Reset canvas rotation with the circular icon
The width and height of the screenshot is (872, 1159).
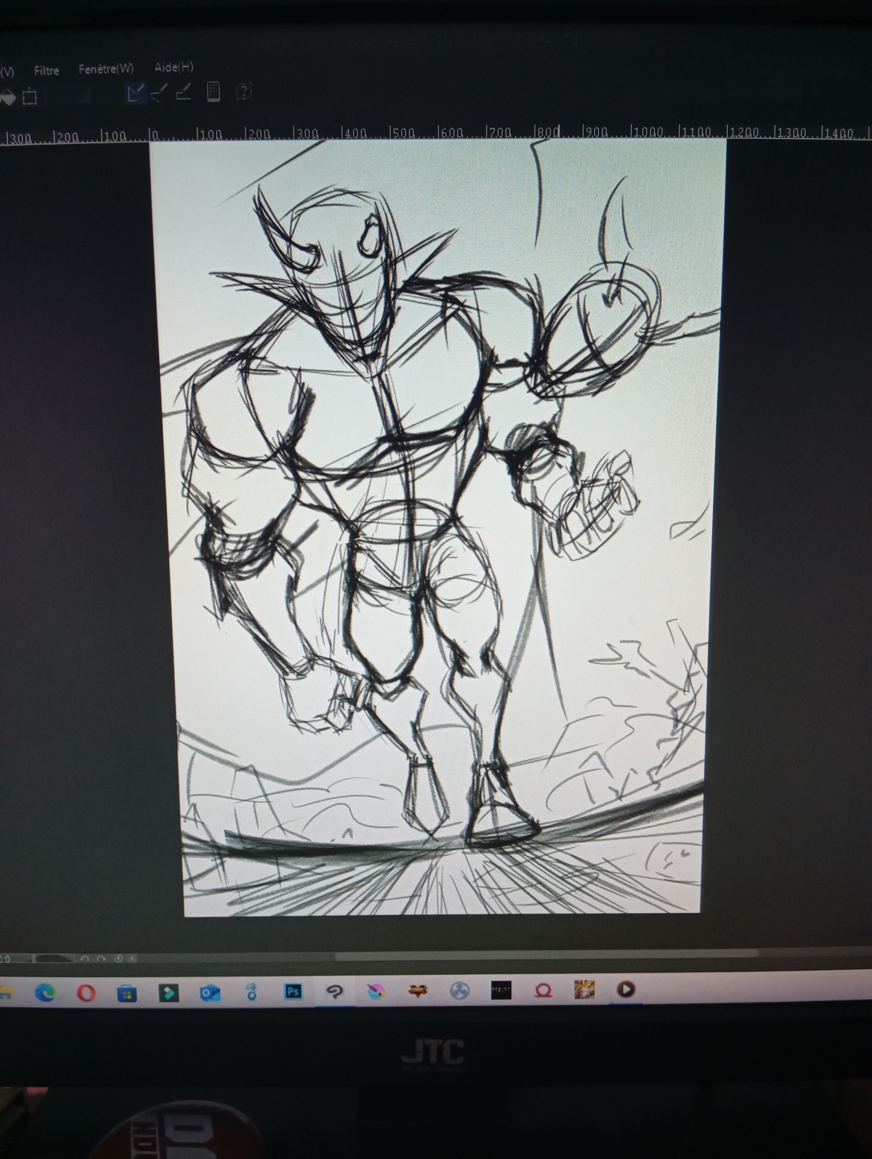click(x=119, y=958)
